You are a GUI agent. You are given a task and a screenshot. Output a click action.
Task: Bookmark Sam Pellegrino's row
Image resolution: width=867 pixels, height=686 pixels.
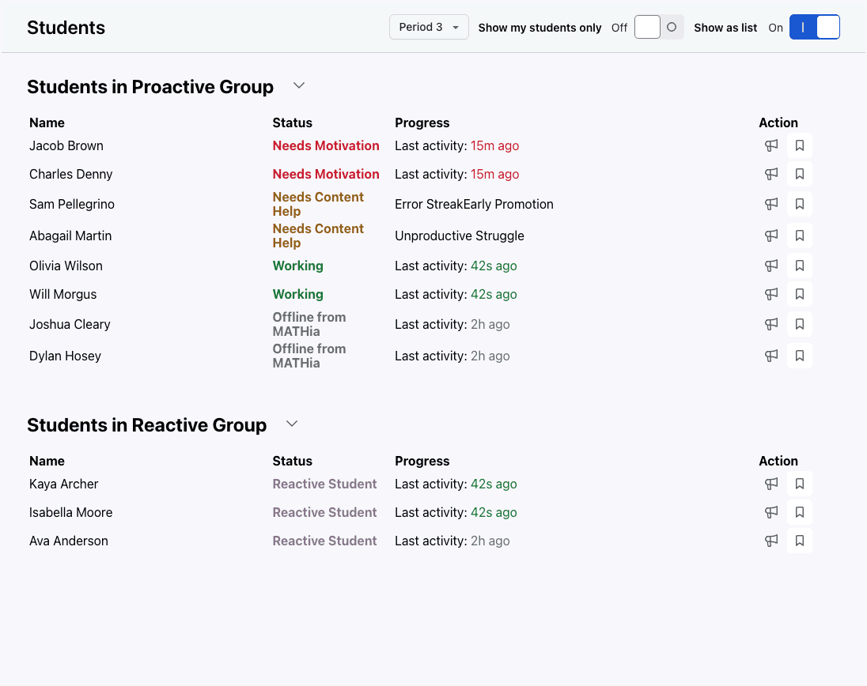(800, 204)
